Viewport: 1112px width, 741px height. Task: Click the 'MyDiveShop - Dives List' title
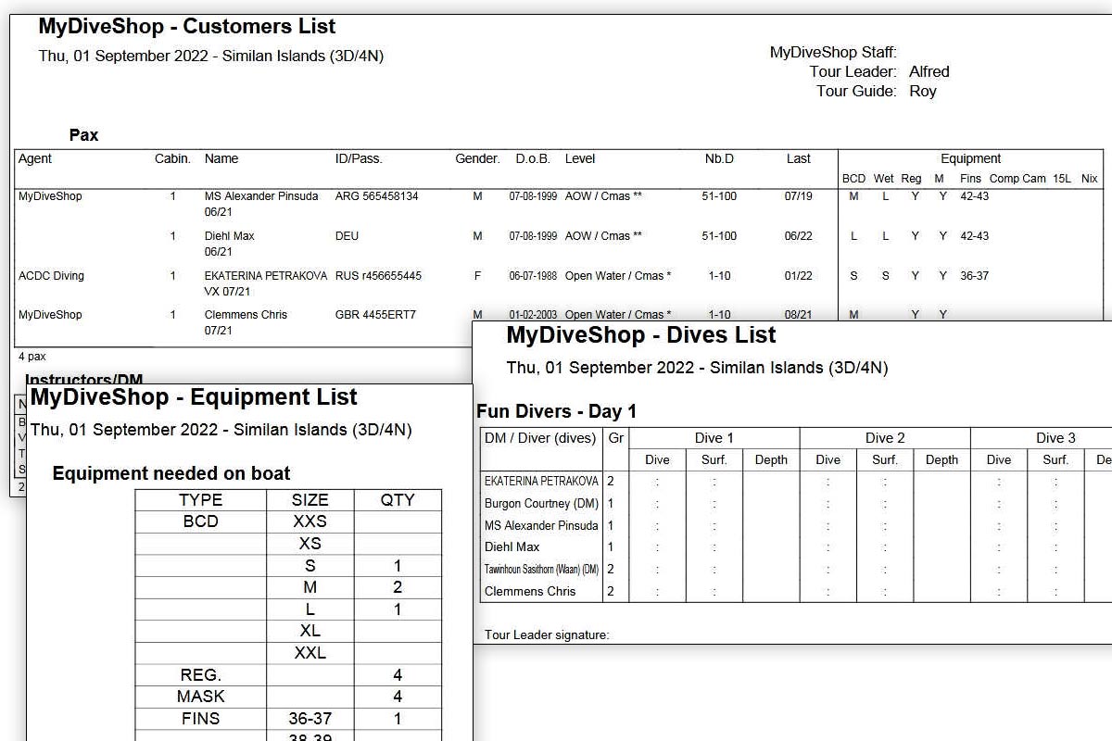(x=641, y=335)
